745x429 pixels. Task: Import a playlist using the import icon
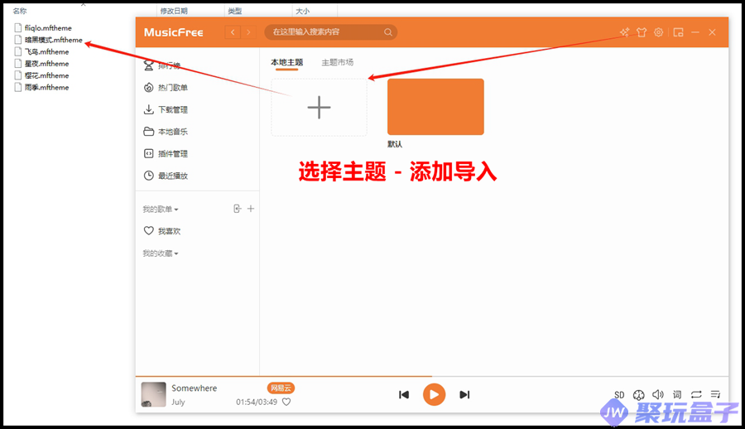(237, 209)
